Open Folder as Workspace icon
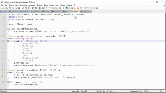The width and height of the screenshot is (166, 93). coord(78,8)
